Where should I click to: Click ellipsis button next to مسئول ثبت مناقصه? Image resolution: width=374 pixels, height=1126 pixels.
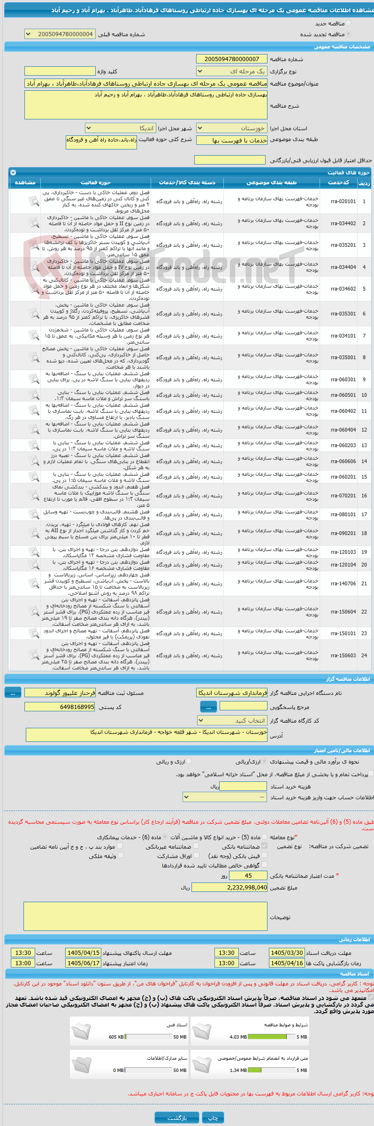click(x=13, y=693)
